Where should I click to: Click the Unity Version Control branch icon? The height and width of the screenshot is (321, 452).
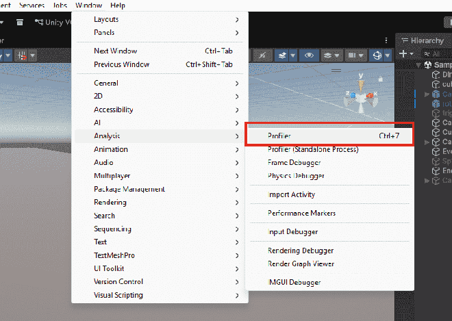point(39,22)
